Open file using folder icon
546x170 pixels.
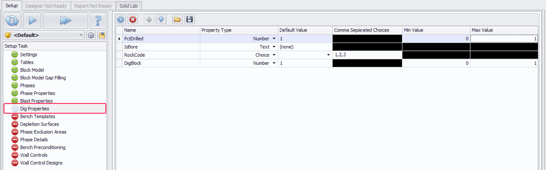(177, 19)
